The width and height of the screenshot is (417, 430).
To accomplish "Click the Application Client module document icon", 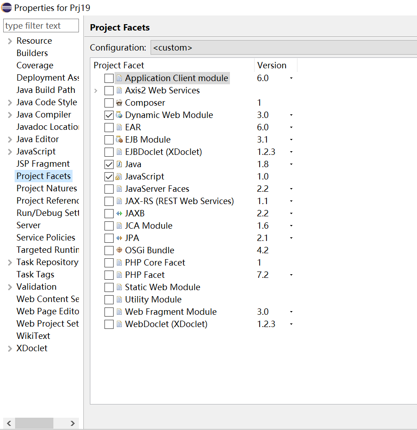I will [119, 78].
